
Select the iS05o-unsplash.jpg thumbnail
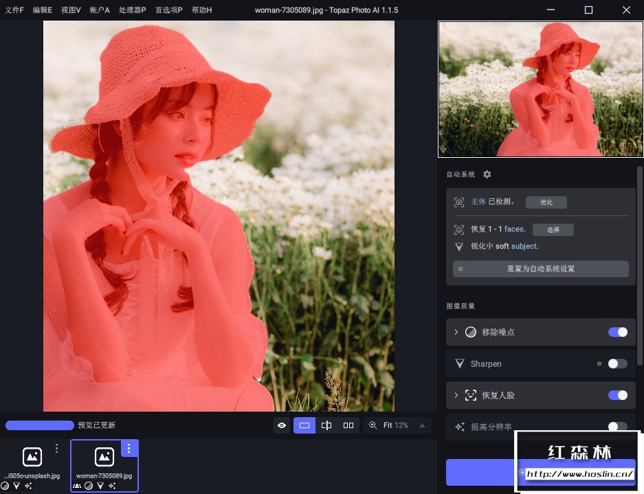pyautogui.click(x=32, y=457)
